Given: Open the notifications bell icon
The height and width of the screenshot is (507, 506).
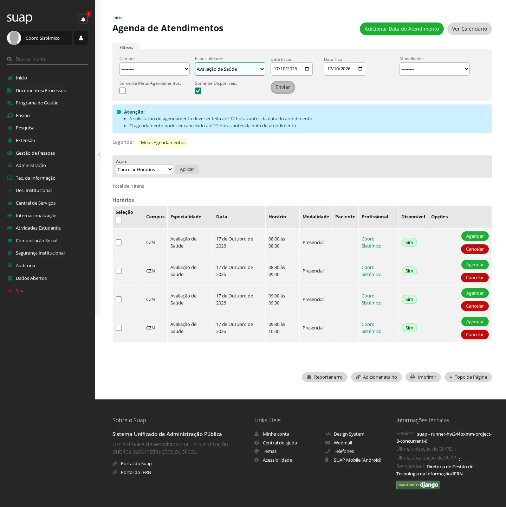Looking at the screenshot, I should coord(83,19).
